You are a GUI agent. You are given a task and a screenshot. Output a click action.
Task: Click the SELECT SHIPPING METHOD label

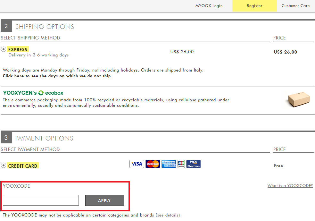pyautogui.click(x=30, y=38)
